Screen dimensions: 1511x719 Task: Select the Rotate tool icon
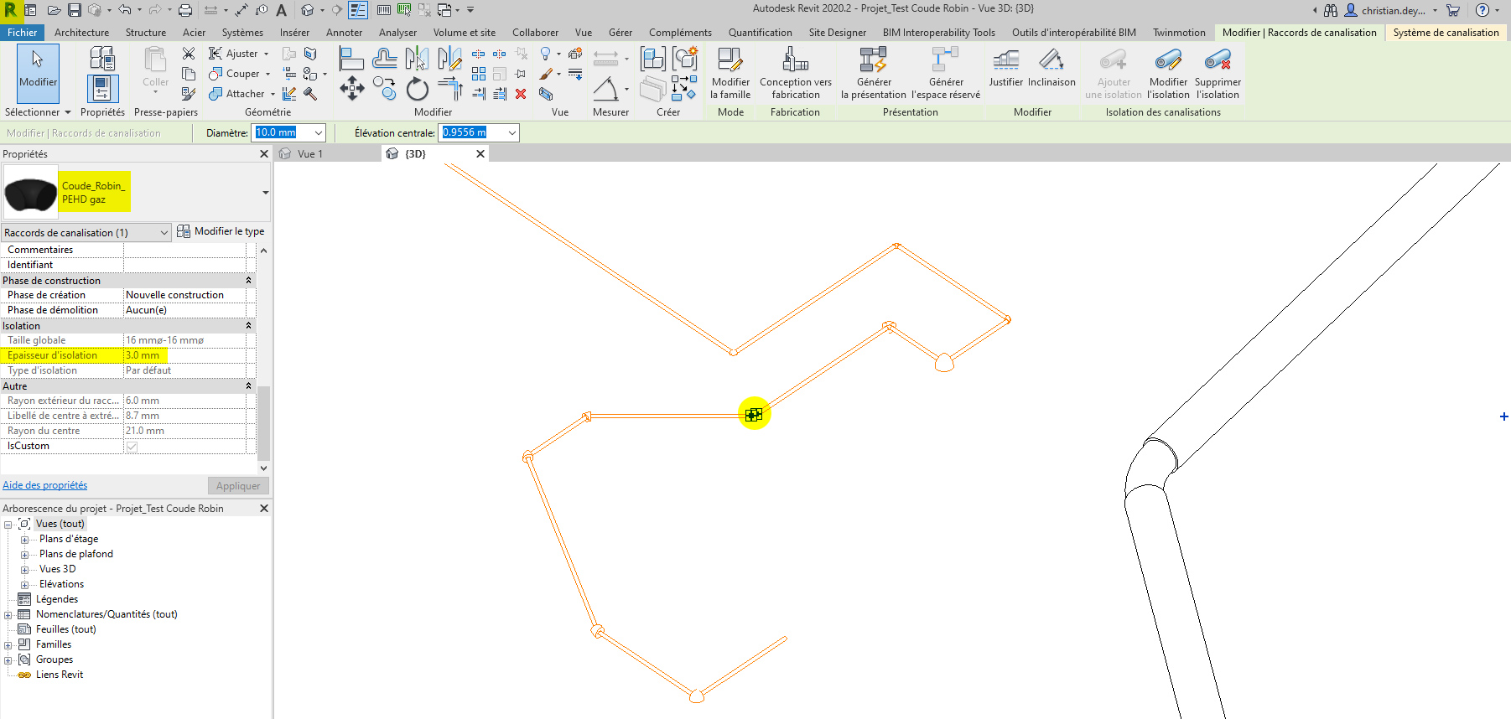click(417, 89)
